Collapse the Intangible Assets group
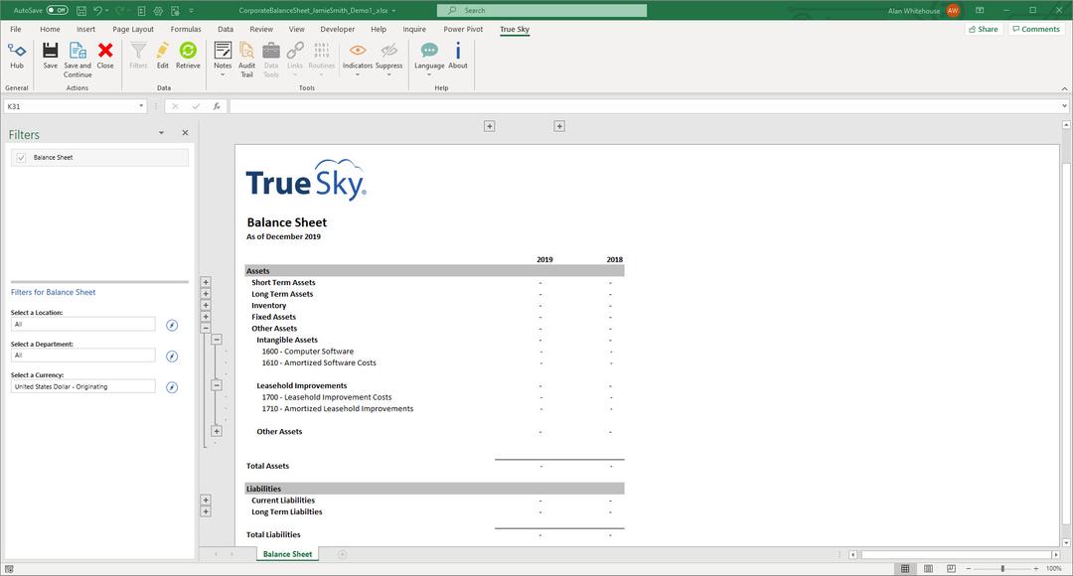Screen dimensions: 1073x576 tap(217, 340)
